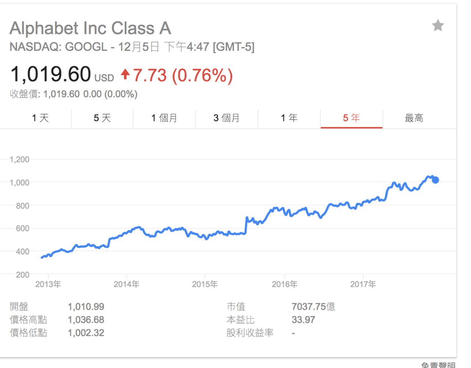Image resolution: width=471 pixels, height=368 pixels.
Task: Click the 2015年 axis label
Action: point(205,284)
